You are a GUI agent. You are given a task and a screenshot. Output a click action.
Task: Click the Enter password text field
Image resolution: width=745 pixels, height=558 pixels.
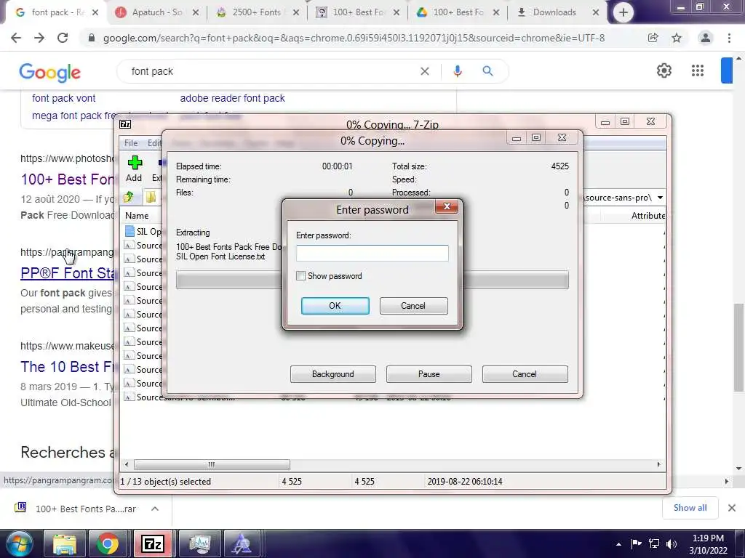click(x=372, y=253)
